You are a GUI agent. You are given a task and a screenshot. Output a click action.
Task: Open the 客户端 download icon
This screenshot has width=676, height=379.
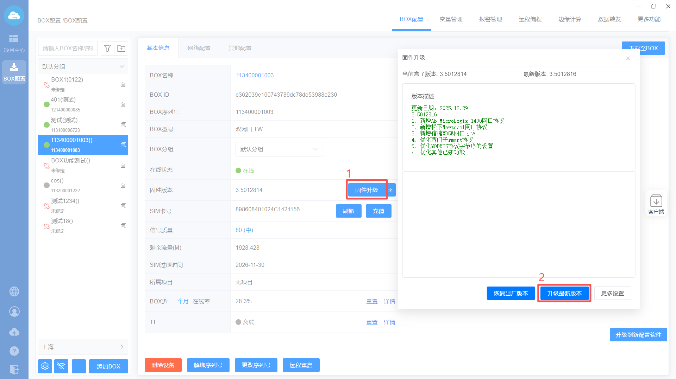[x=656, y=204]
